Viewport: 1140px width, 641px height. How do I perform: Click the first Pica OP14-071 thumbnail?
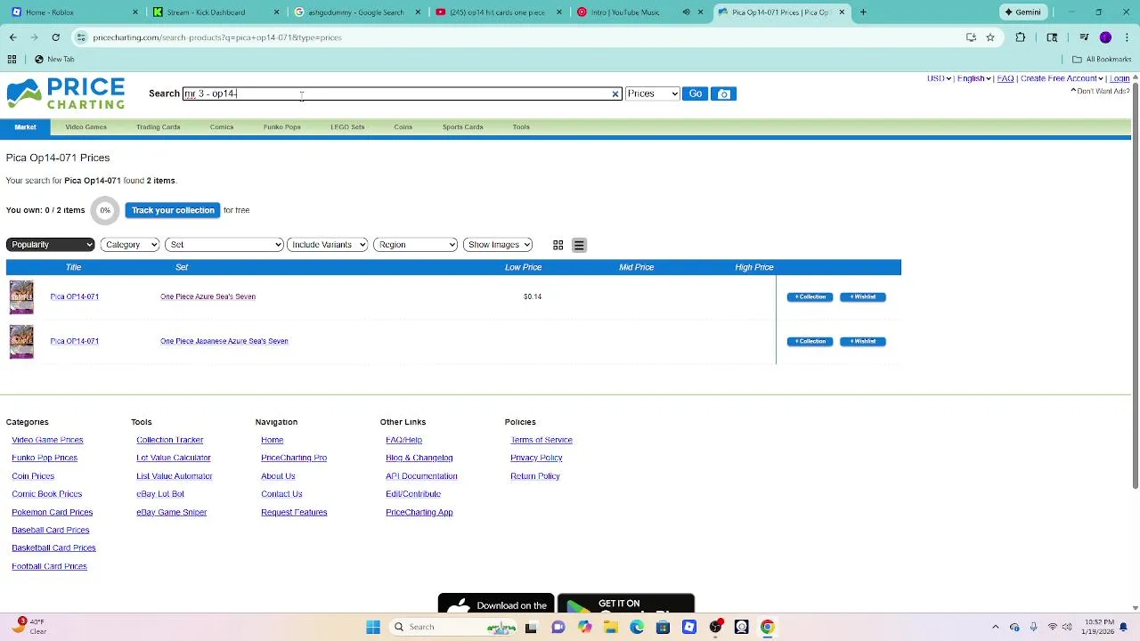coord(21,297)
